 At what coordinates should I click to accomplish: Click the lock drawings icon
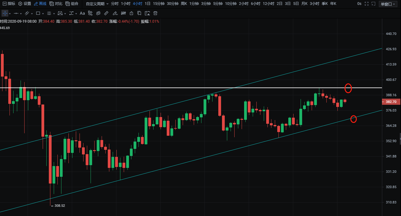tap(131, 13)
